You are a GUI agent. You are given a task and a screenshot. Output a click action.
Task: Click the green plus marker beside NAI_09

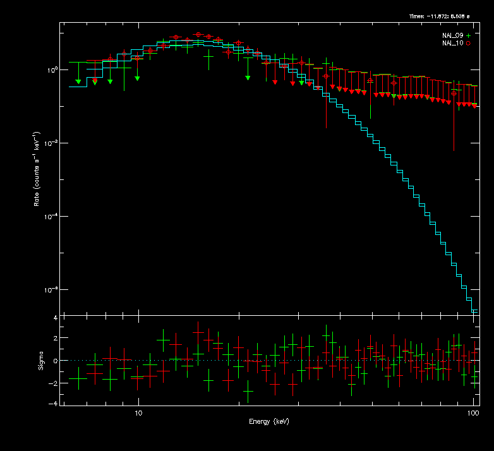tap(468, 35)
